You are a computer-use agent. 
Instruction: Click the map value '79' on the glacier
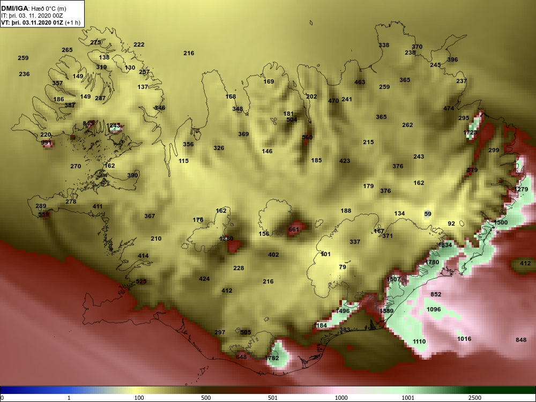click(343, 267)
